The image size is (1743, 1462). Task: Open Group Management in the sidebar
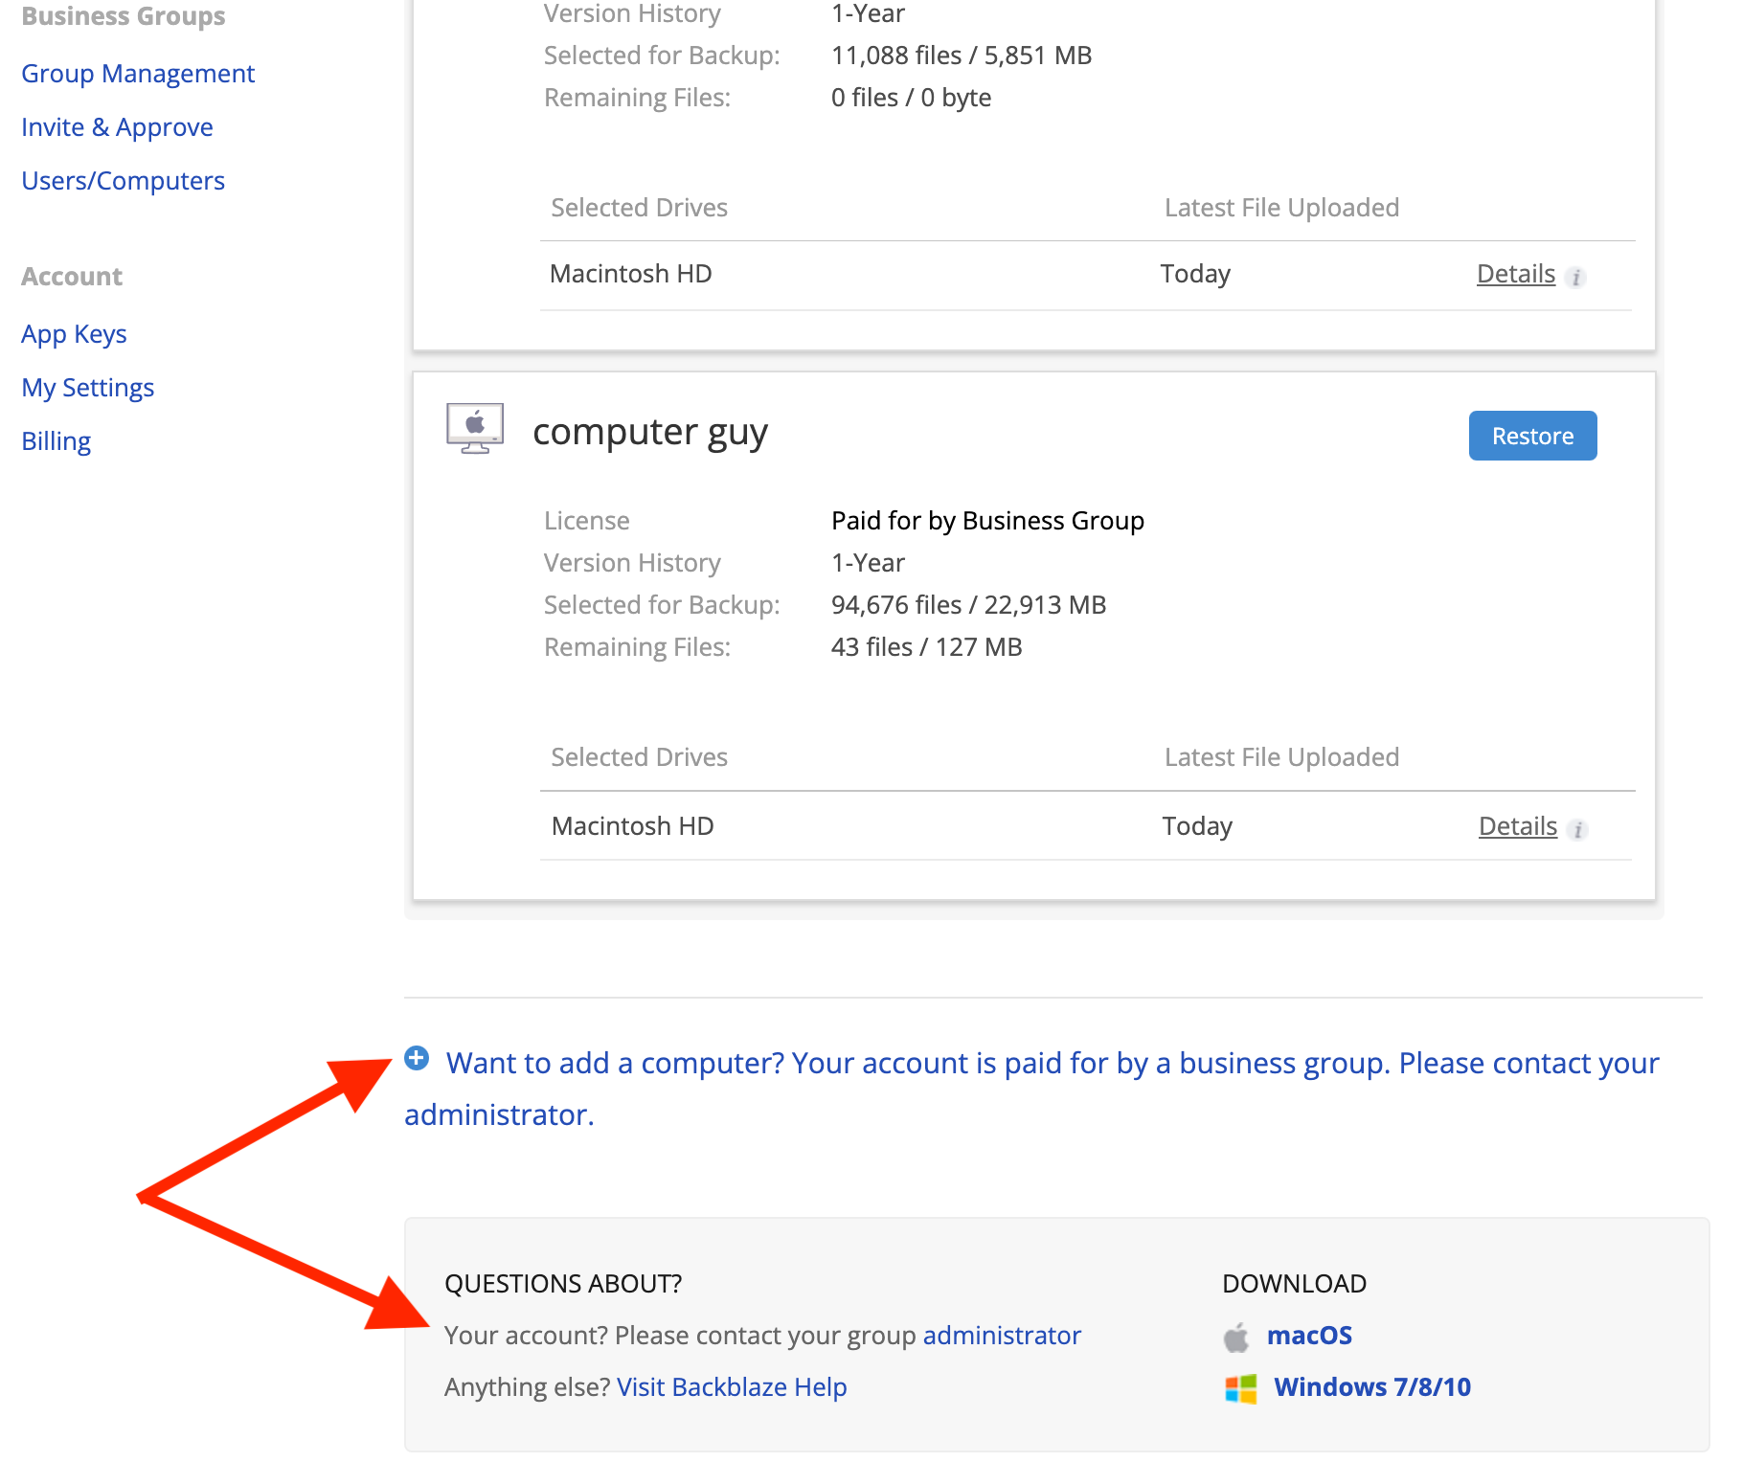[138, 74]
